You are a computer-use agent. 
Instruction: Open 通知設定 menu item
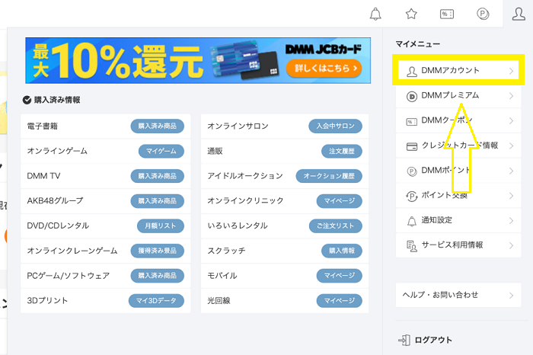coord(458,221)
